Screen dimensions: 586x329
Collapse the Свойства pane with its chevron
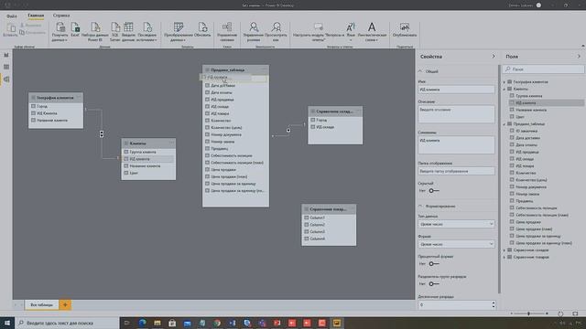(494, 57)
